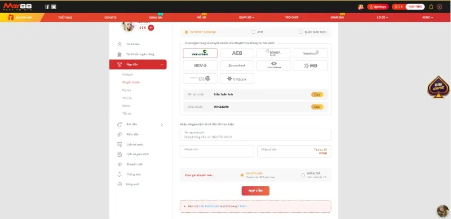
Task: Open the Telegram icon in header
Action: coord(54,7)
